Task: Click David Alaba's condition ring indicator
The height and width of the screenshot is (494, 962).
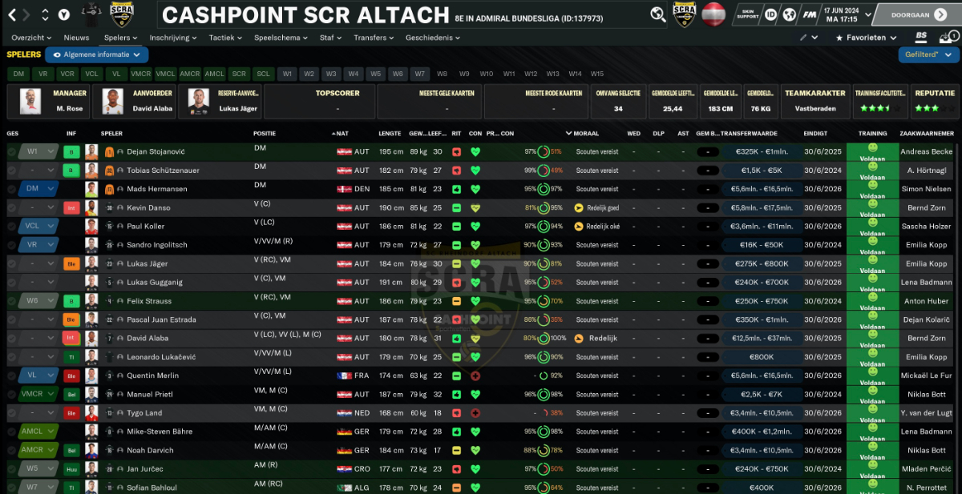Action: [544, 339]
